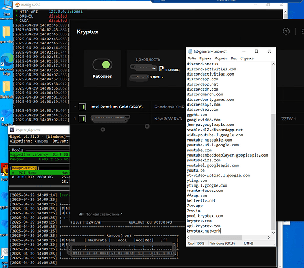Click Notepad vertical scroll down arrow

273,233
